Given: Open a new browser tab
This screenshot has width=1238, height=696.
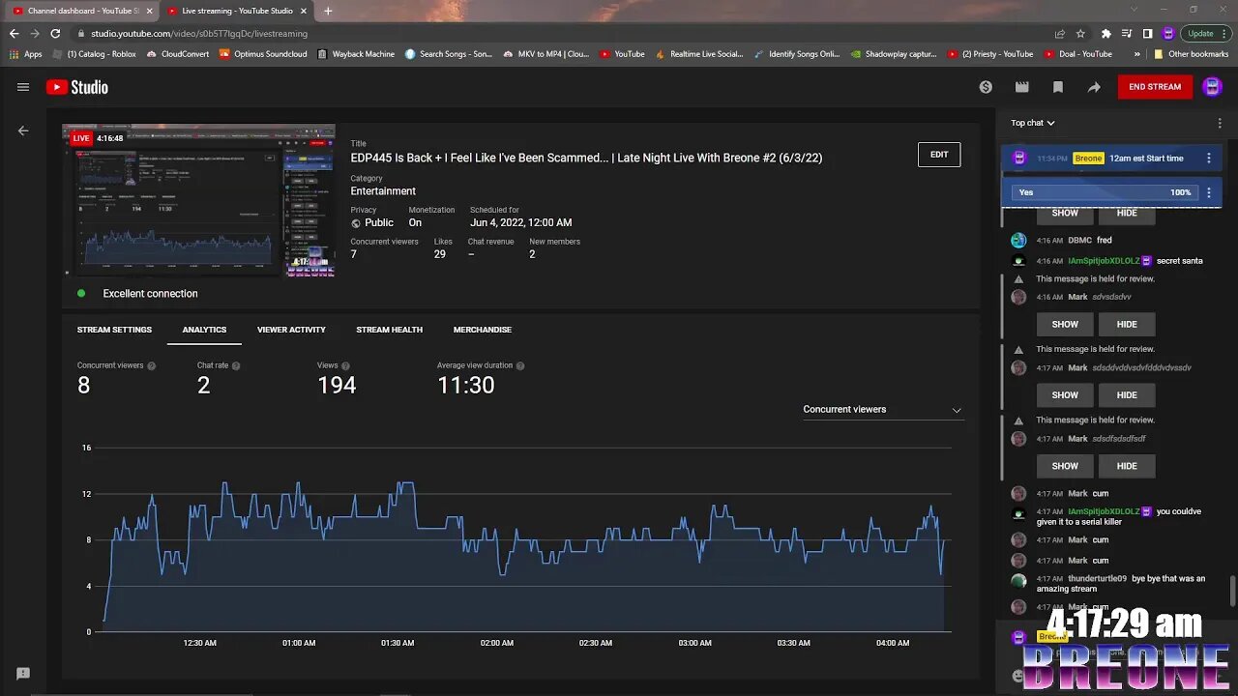Looking at the screenshot, I should point(328,11).
